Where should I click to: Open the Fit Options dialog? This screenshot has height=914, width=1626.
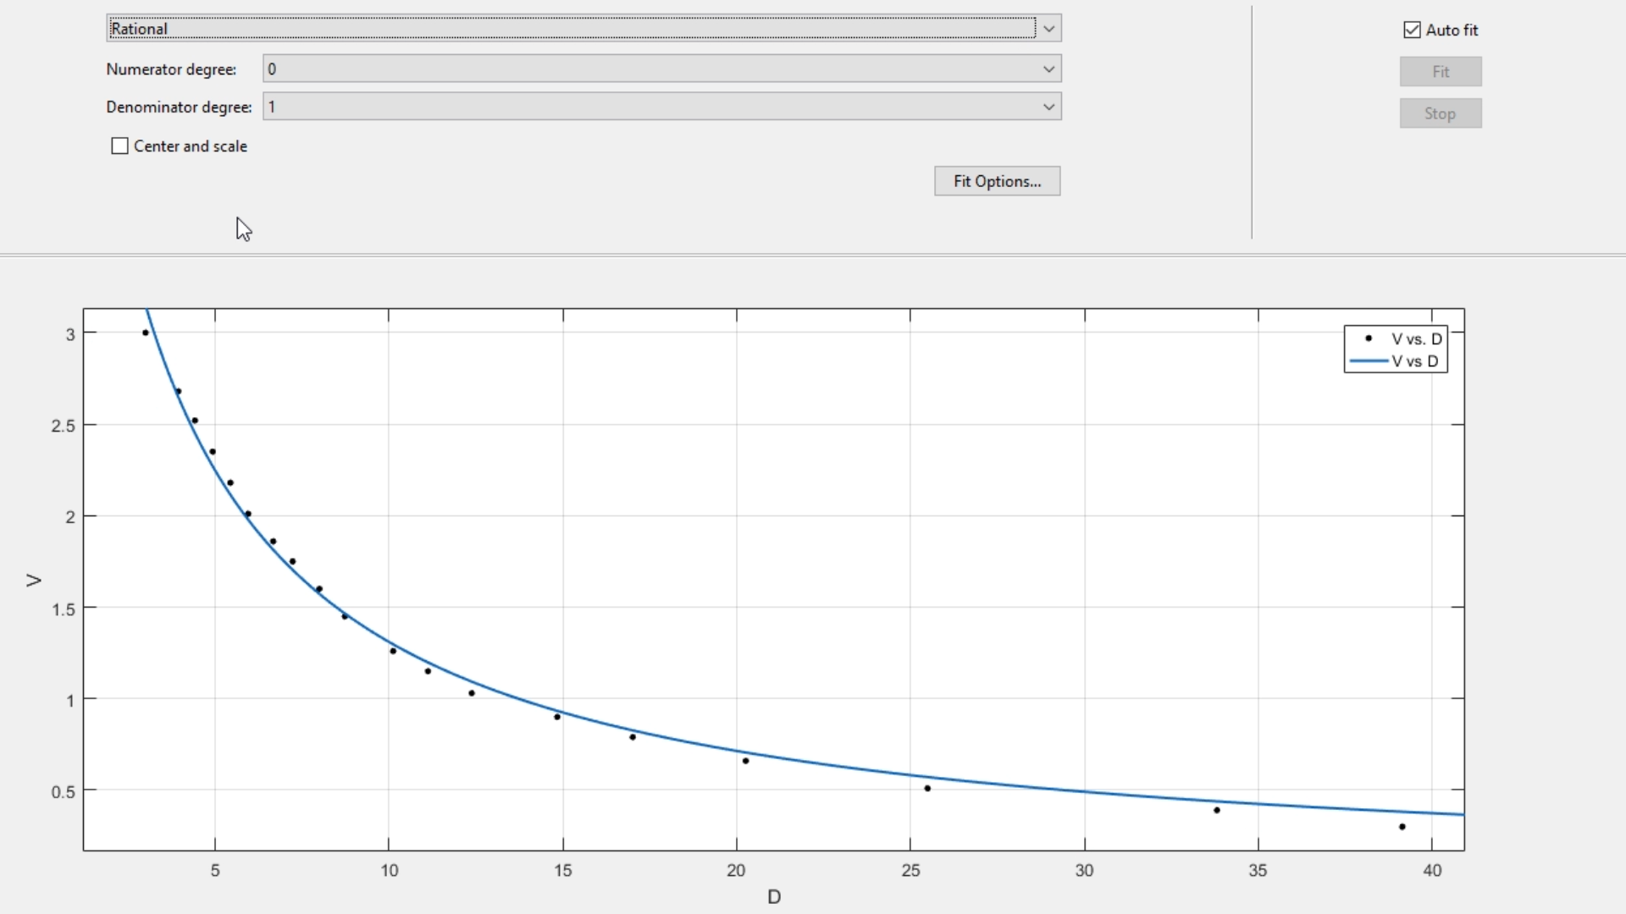[x=997, y=181]
